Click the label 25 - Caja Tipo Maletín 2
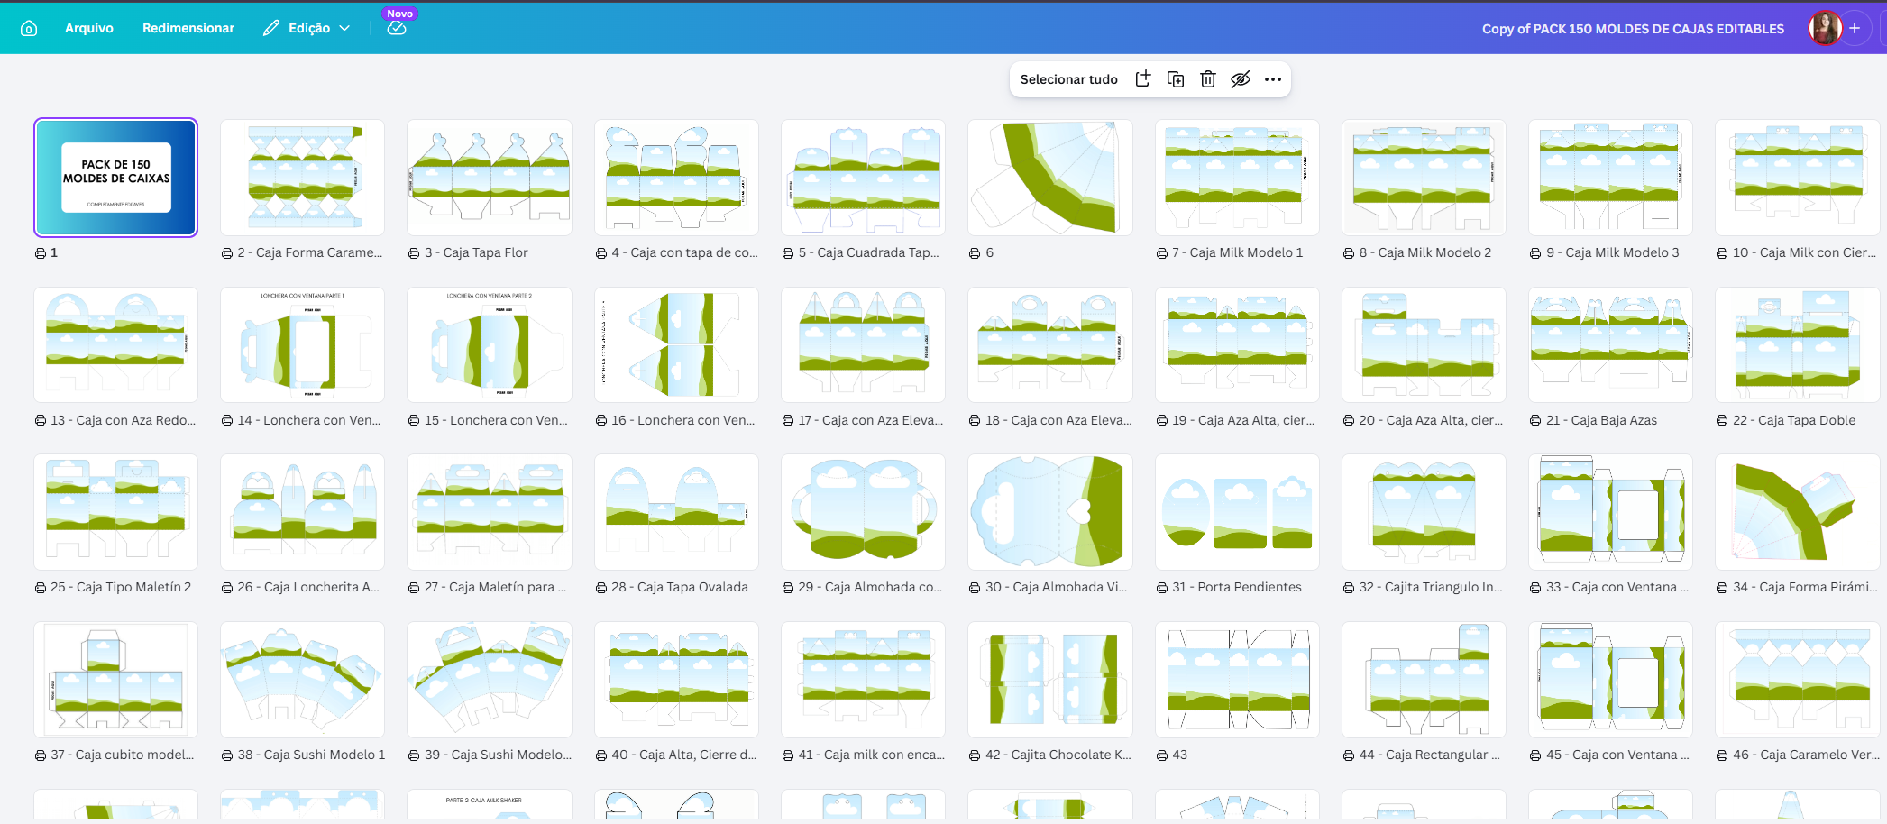The image size is (1887, 824). pos(121,587)
